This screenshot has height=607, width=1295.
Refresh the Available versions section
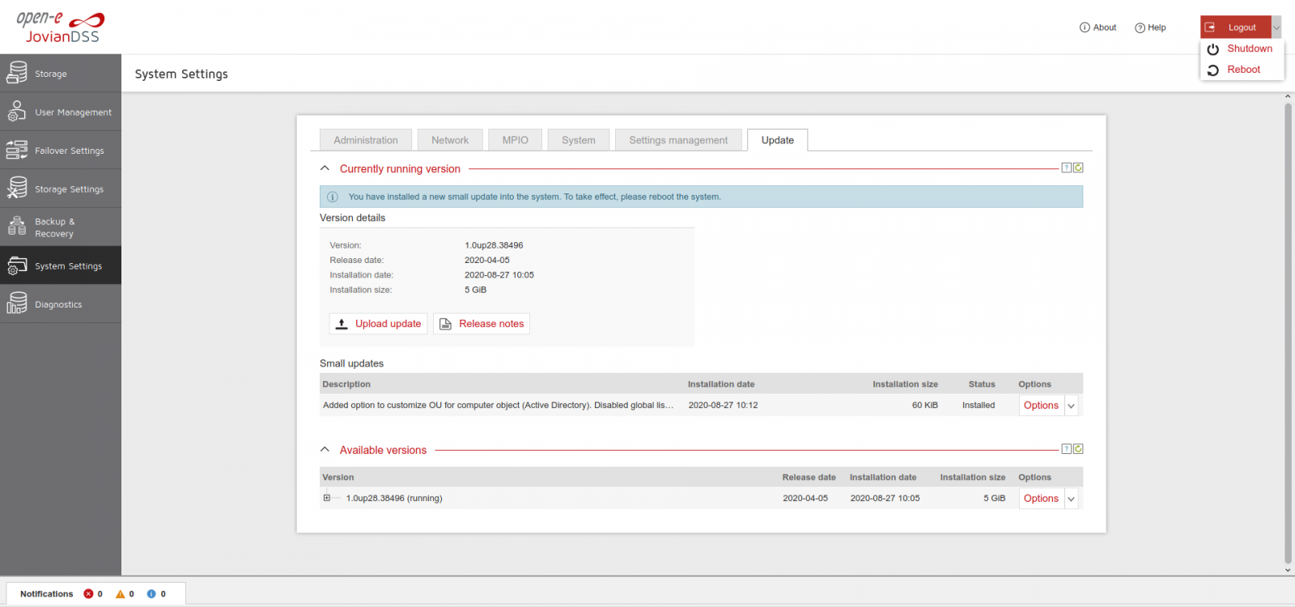point(1078,448)
